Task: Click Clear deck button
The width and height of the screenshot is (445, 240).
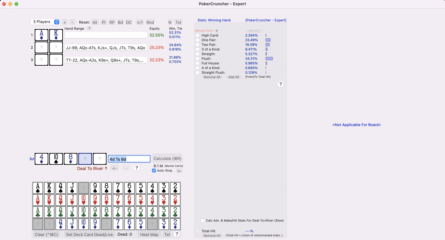Action: point(46,234)
